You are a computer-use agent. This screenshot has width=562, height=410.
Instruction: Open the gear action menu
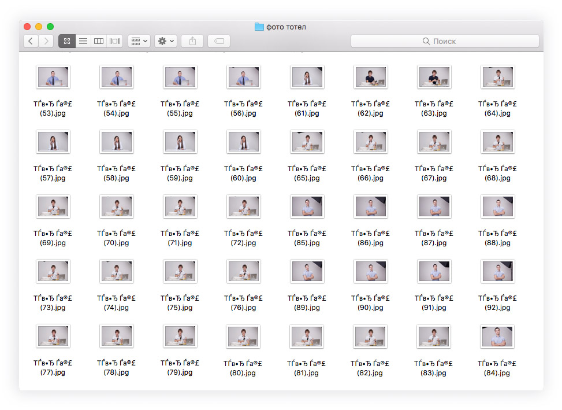click(166, 41)
